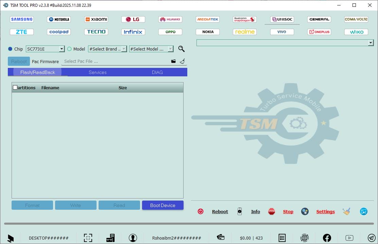Toggle the partitions select-all checkbox
This screenshot has height=244, width=378.
[x=15, y=87]
